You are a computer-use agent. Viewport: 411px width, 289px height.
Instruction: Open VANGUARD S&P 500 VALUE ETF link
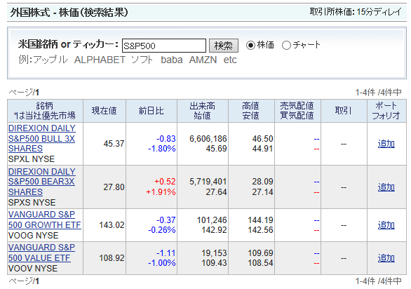click(x=41, y=253)
